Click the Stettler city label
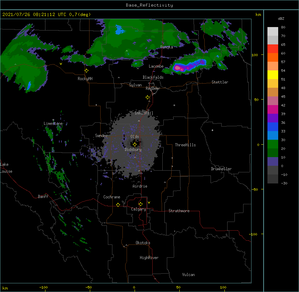The image size is (299, 292). point(220,82)
